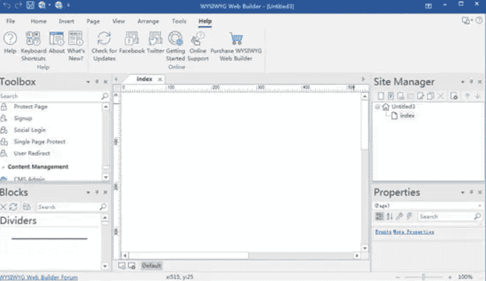Click the Save icon in title bar
This screenshot has height=281, width=486.
click(x=30, y=5)
